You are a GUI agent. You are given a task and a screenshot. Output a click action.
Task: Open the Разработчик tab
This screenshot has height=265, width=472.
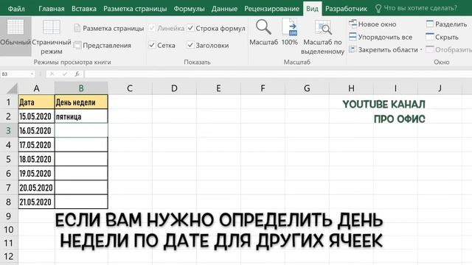[346, 8]
